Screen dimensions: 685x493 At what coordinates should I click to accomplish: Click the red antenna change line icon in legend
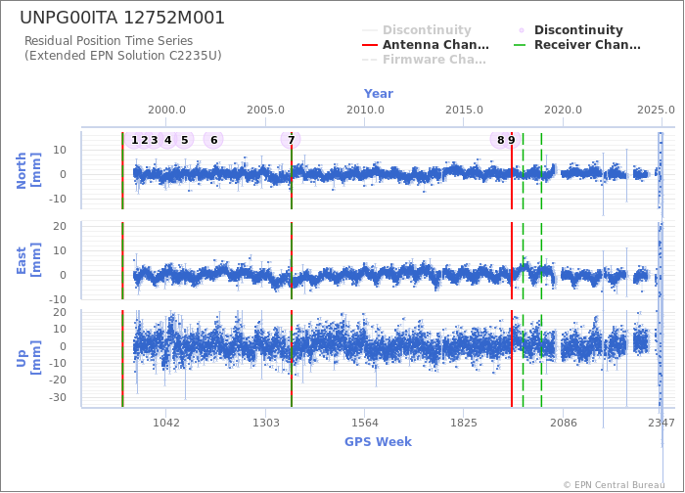(x=370, y=45)
